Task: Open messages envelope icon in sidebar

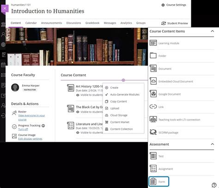Action: pos(3,75)
